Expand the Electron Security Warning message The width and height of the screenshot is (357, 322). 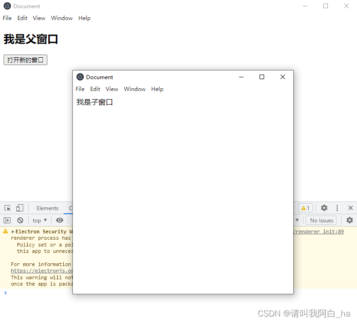[x=13, y=232]
